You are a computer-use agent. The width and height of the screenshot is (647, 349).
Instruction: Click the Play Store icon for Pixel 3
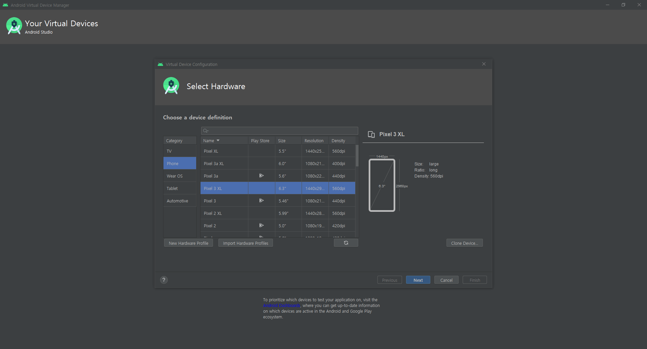click(x=261, y=200)
